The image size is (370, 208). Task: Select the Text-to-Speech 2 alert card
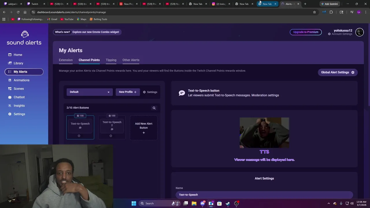click(112, 127)
